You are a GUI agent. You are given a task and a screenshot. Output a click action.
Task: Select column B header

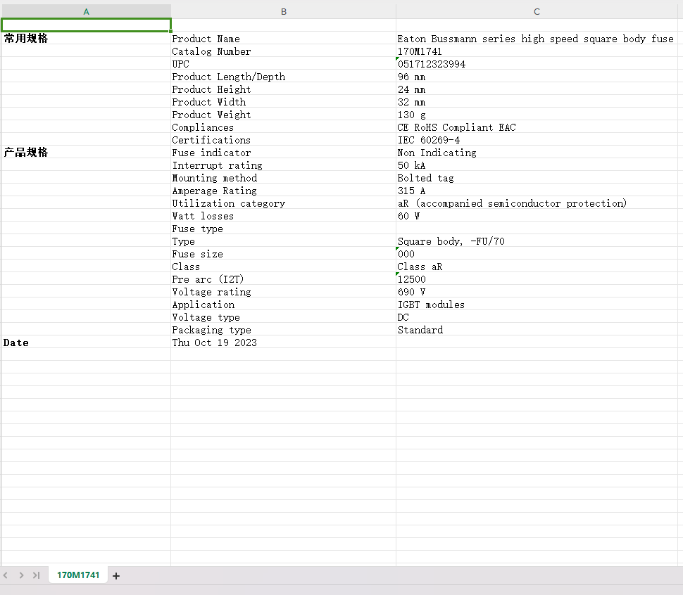[284, 12]
